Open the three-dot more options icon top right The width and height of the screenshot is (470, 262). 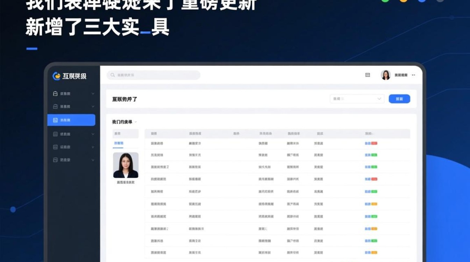[x=413, y=75]
